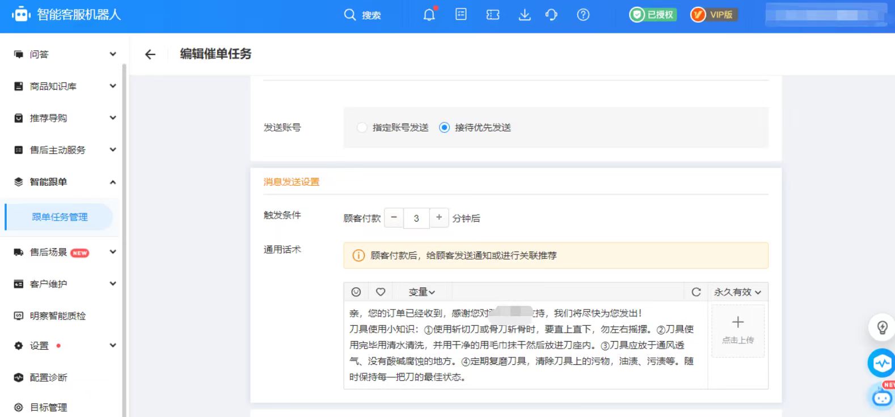Image resolution: width=895 pixels, height=417 pixels.
Task: Open 配置诊断 menu item
Action: coord(48,377)
